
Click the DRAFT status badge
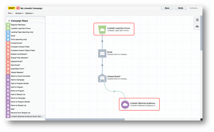pyautogui.click(x=12, y=8)
